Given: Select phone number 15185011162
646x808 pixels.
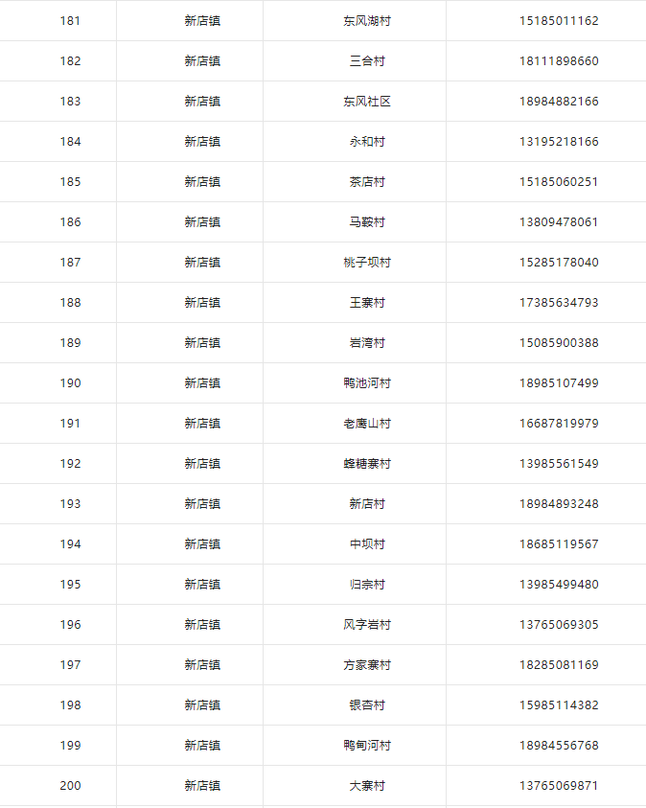Looking at the screenshot, I should (559, 21).
